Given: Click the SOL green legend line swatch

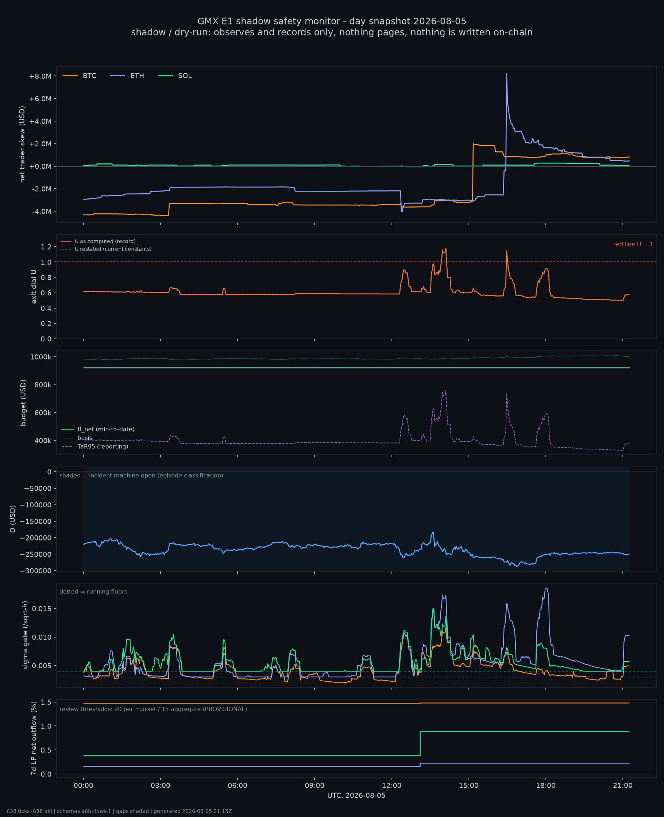Looking at the screenshot, I should point(166,76).
